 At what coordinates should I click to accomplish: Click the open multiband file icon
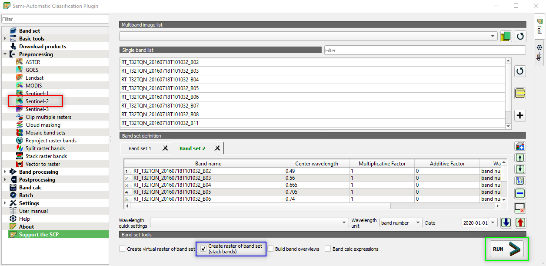tap(506, 36)
